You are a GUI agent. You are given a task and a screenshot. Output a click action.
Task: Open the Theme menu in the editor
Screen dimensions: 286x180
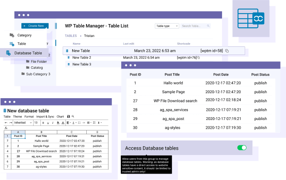click(18, 116)
